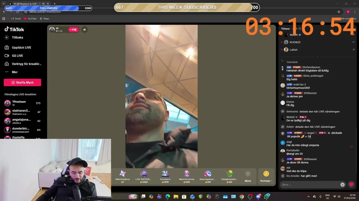Pick the Matchtrumma gift
The image size is (359, 201).
click(187, 176)
